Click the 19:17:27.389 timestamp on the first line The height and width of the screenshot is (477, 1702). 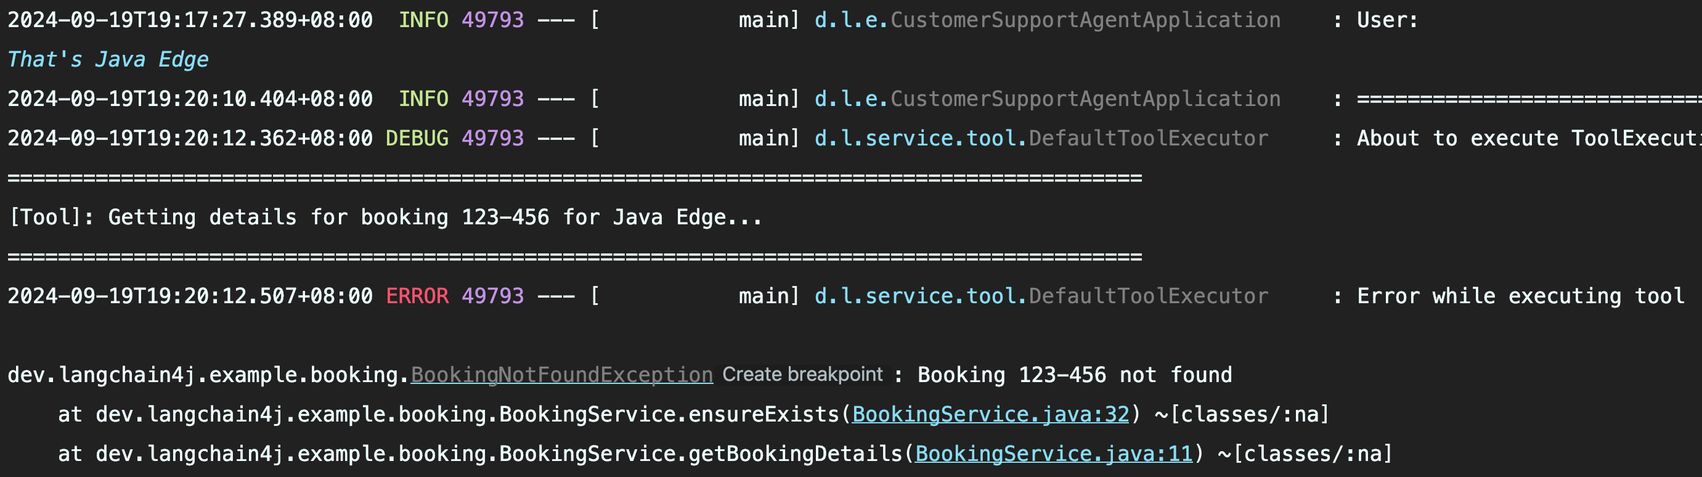[190, 20]
